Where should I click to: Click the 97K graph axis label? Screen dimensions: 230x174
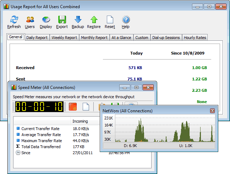click(108, 132)
